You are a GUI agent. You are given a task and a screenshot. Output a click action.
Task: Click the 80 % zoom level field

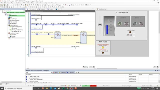[x=91, y=67]
